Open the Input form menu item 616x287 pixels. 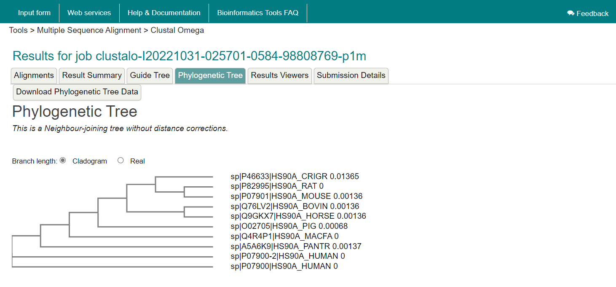coord(34,13)
